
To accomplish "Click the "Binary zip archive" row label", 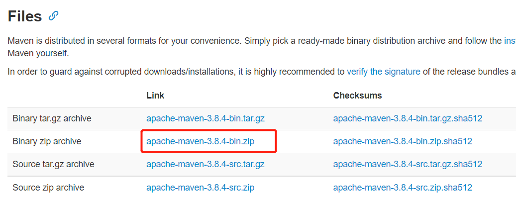I will pos(47,141).
